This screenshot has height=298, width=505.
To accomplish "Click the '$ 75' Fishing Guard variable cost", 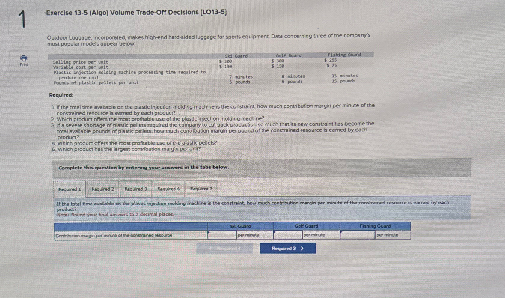I will pos(332,65).
